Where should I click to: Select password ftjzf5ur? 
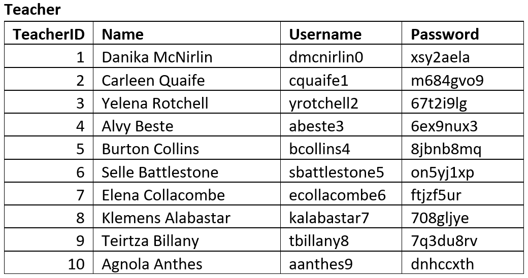[x=436, y=195]
